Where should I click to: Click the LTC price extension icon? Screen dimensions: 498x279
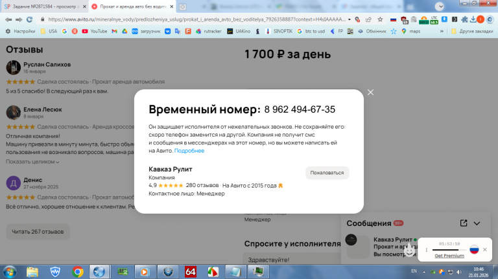(434, 20)
